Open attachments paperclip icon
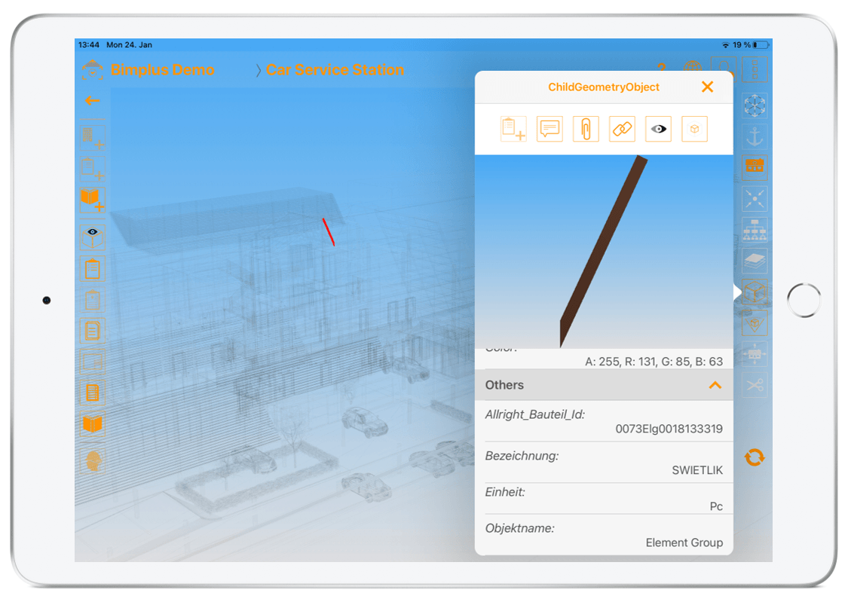This screenshot has width=848, height=602. [586, 129]
